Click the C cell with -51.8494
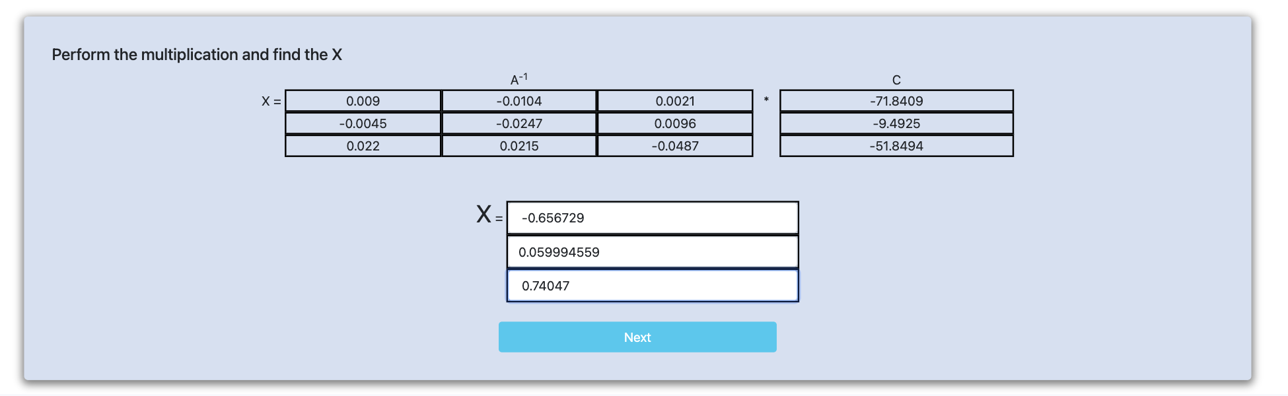The width and height of the screenshot is (1288, 396). click(x=896, y=146)
